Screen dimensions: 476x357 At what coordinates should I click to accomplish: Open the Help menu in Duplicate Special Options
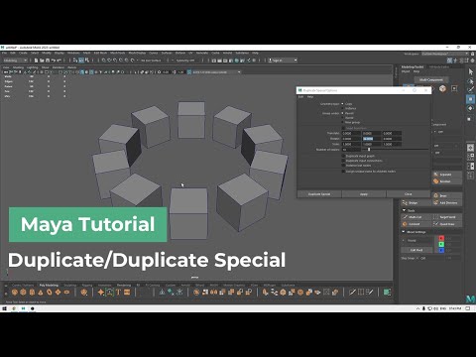[310, 97]
